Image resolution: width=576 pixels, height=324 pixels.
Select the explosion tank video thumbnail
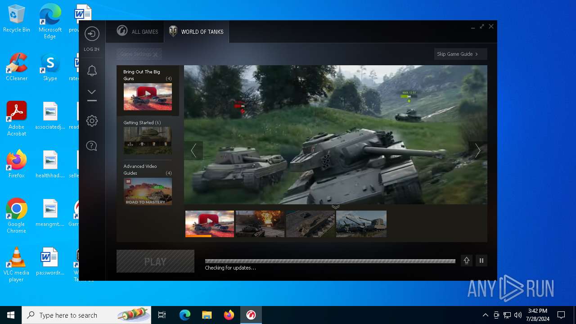[x=260, y=224]
